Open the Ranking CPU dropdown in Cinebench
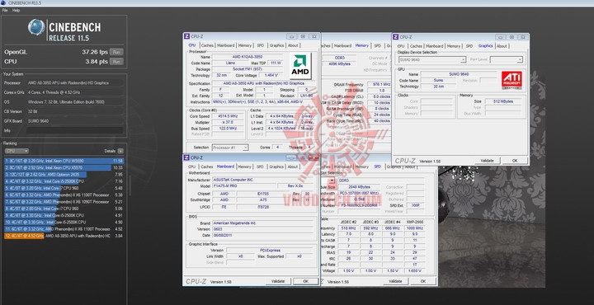Viewport: 594px width, 305px height. coord(16,151)
